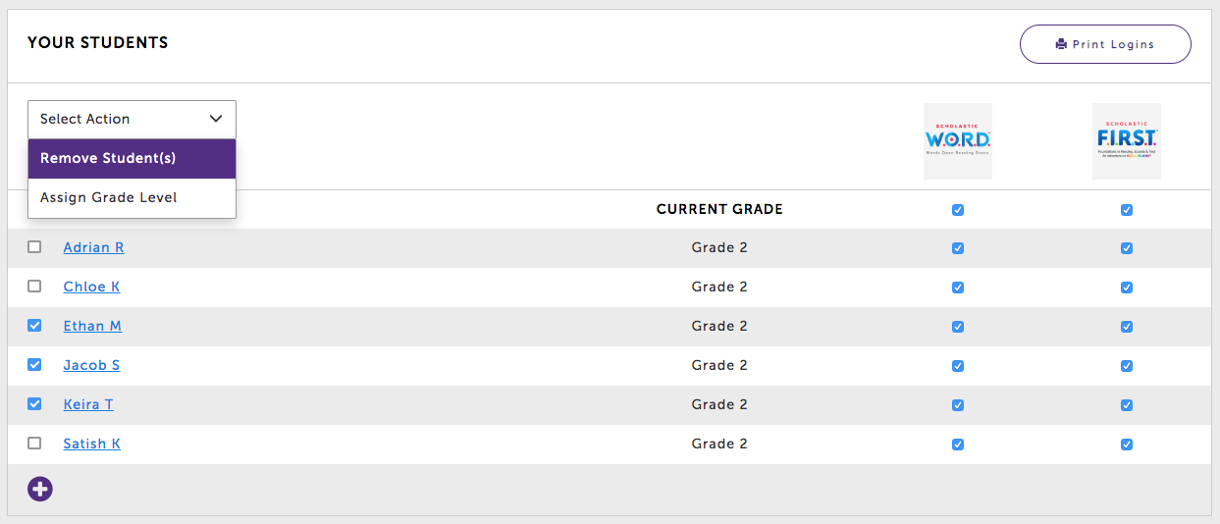Viewport: 1220px width, 524px height.
Task: Uncheck the Ethan M selection checkbox
Action: (34, 326)
